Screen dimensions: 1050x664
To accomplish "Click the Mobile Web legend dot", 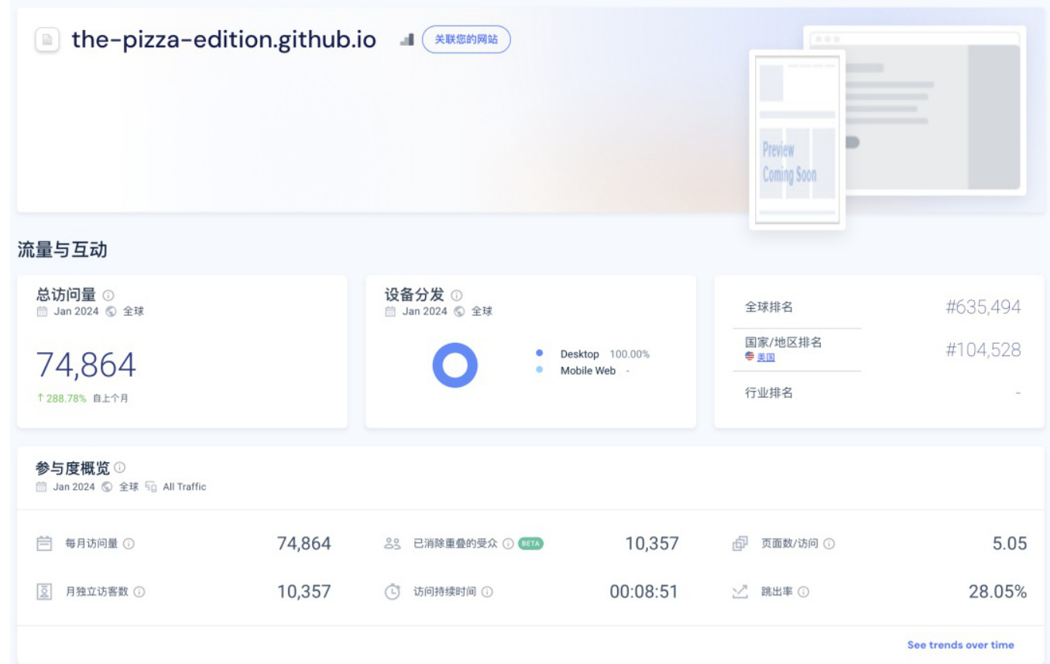I will pos(540,370).
